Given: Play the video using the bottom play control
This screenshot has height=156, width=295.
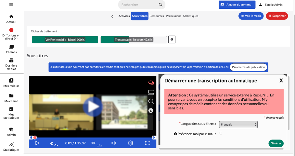Looking at the screenshot, I should [37, 143].
